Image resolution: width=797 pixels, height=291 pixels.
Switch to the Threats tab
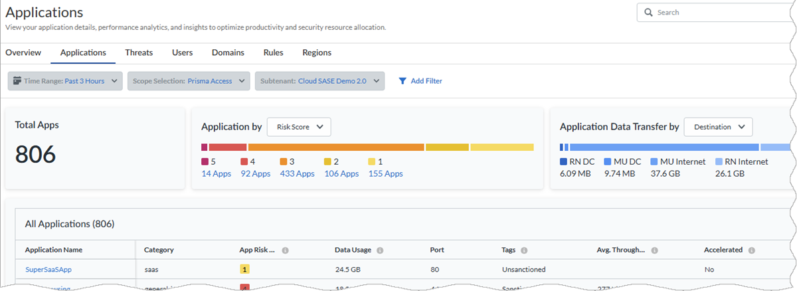tap(139, 52)
